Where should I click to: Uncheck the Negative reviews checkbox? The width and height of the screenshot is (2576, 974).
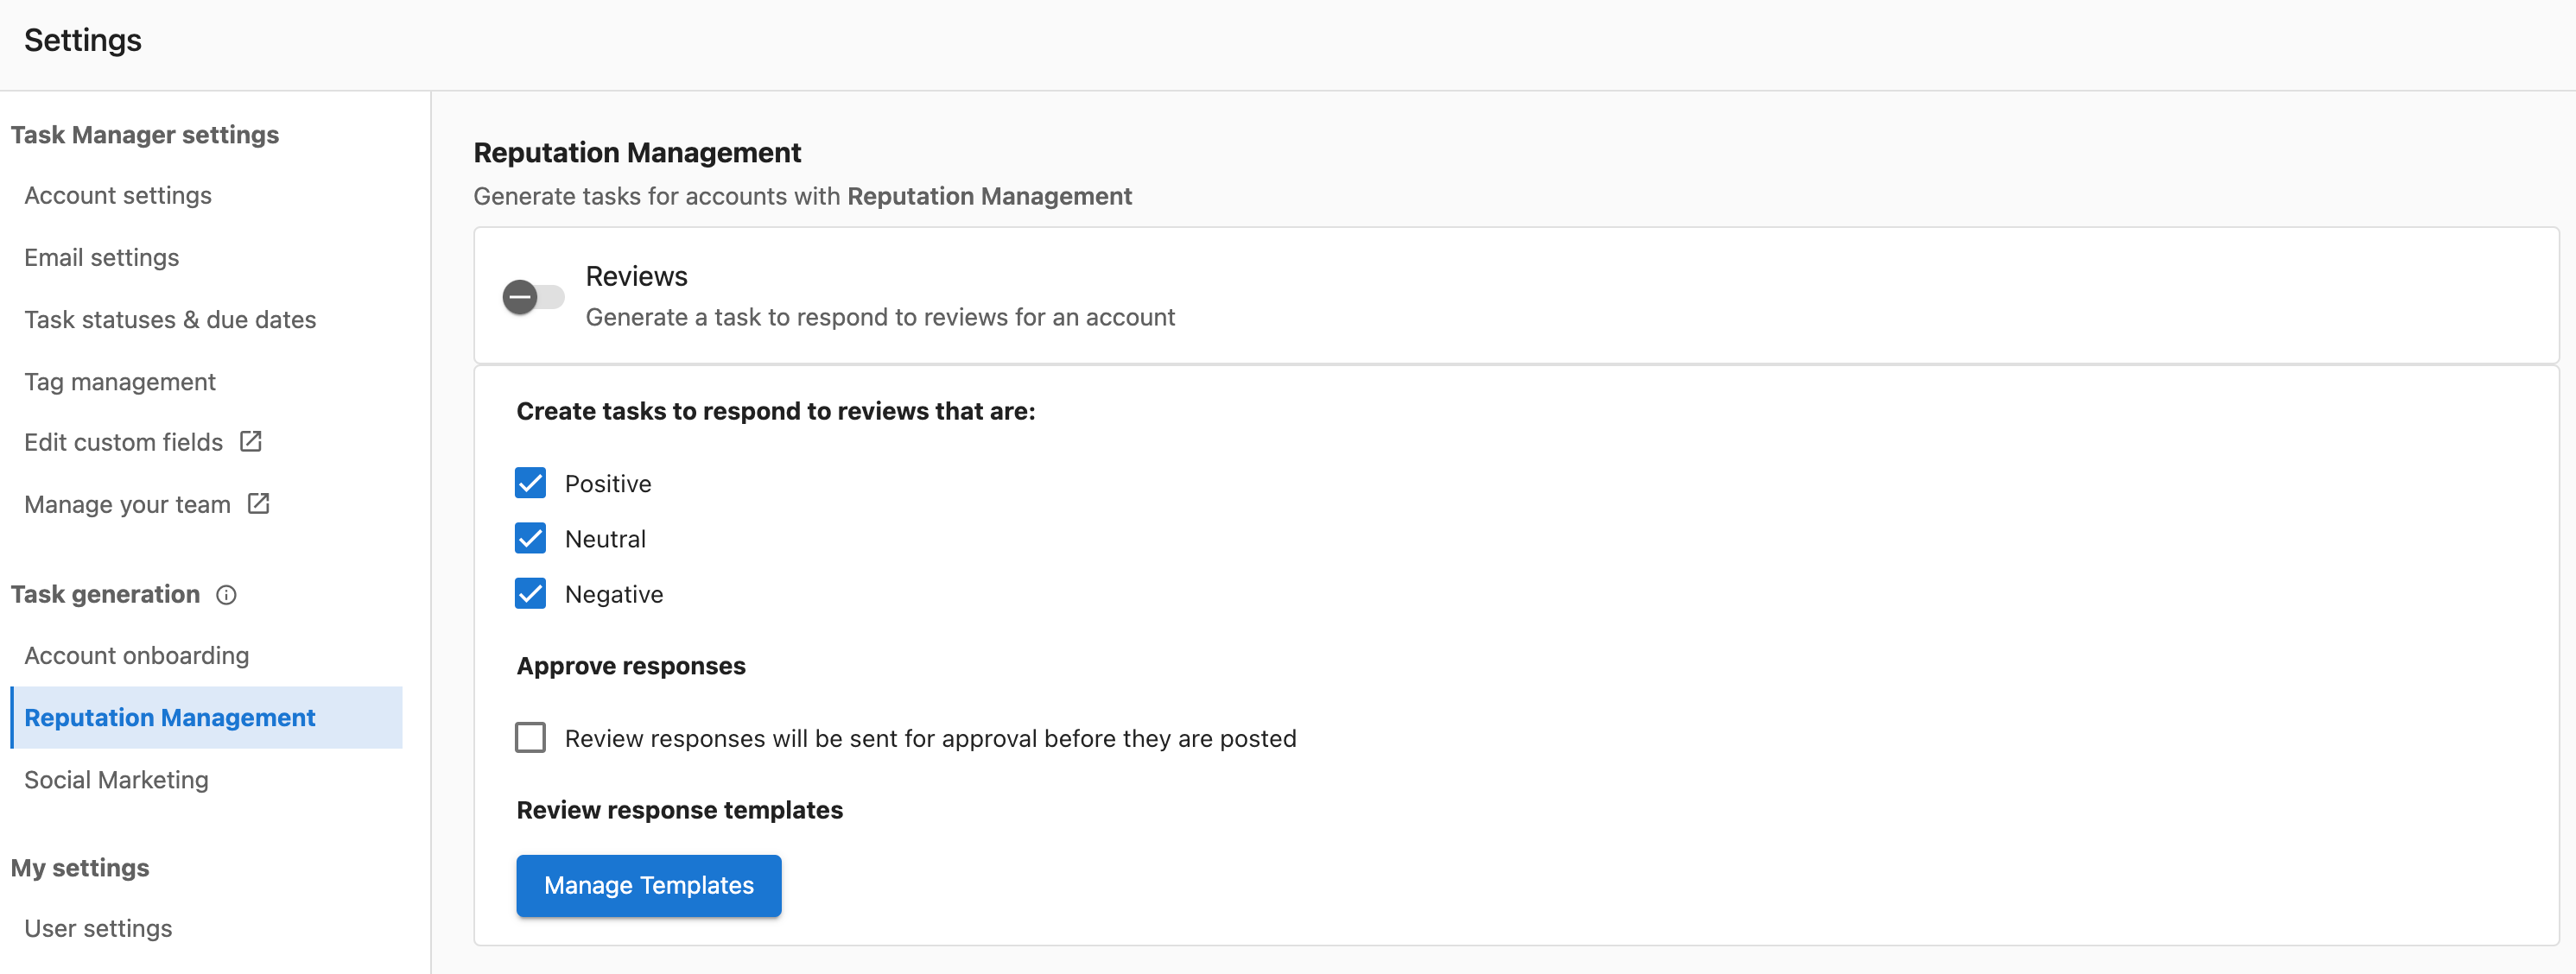coord(531,594)
